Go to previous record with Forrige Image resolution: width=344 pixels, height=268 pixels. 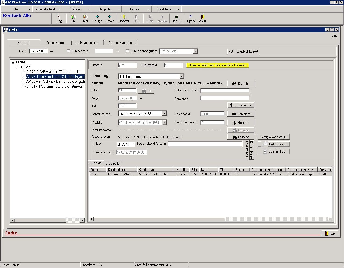98,19
